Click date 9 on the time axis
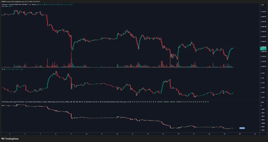The height and width of the screenshot is (142, 268). [x=71, y=134]
